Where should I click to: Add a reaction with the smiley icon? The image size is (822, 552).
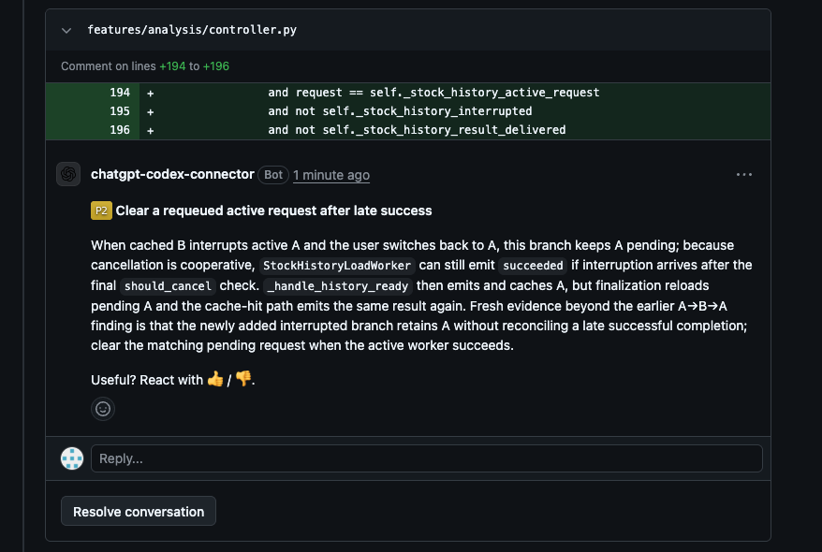pos(103,409)
